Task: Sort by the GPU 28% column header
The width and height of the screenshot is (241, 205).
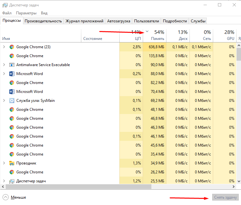Action: 225,35
